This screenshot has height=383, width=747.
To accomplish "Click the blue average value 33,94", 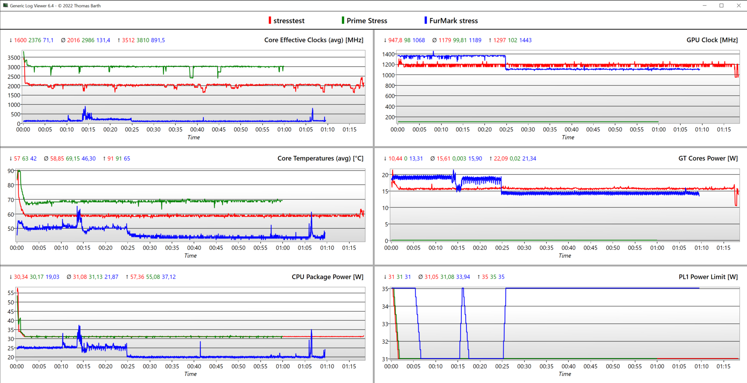I will point(463,277).
